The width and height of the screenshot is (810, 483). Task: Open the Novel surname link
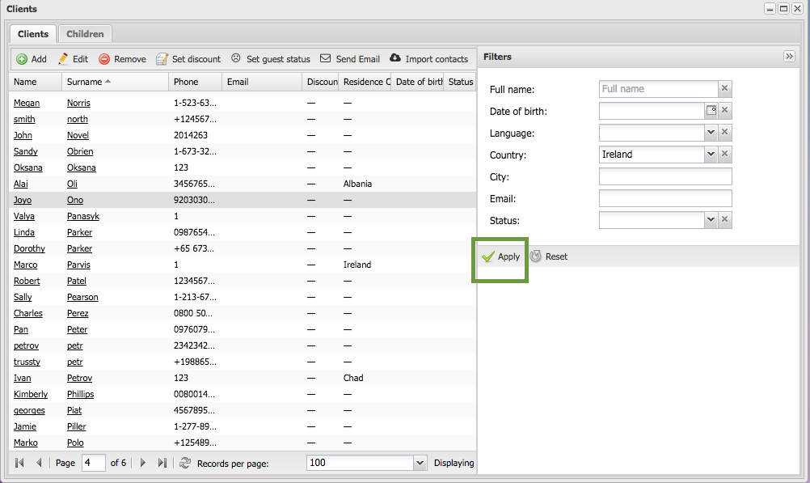pyautogui.click(x=78, y=135)
